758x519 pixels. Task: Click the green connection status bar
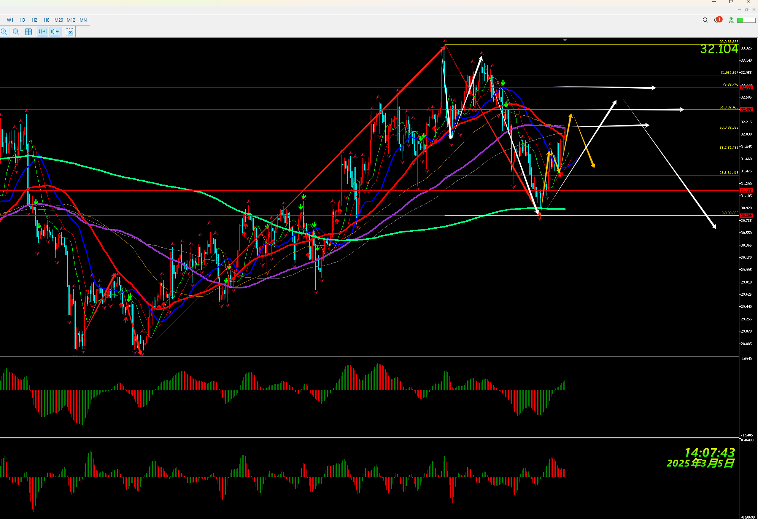coord(746,20)
